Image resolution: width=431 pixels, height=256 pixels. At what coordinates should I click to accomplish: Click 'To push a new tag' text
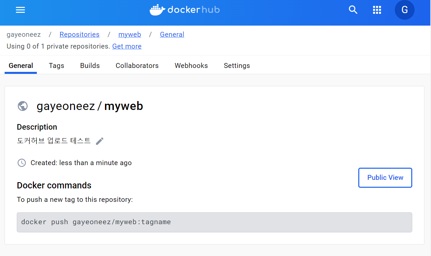(x=75, y=200)
